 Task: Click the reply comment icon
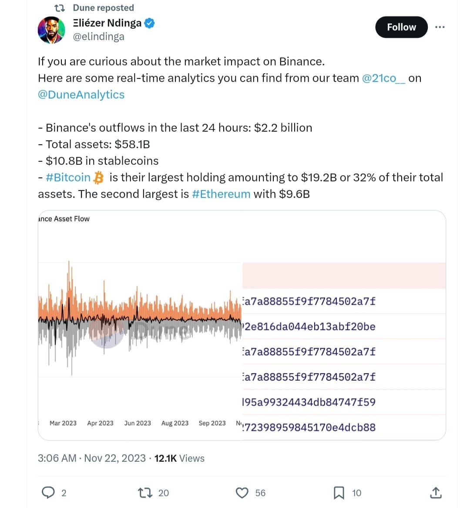[48, 493]
